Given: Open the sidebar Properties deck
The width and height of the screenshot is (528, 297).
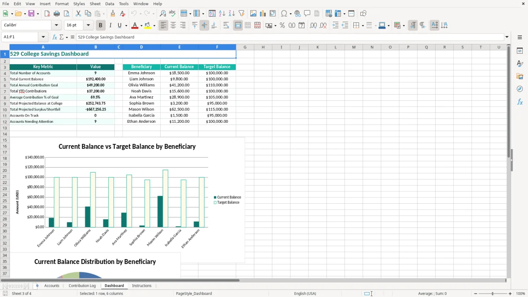Looking at the screenshot, I should pos(520,51).
